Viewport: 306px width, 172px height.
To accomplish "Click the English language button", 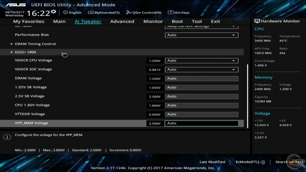I will tap(75, 13).
